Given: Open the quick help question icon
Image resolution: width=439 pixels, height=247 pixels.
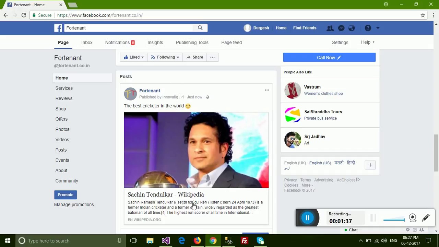Looking at the screenshot, I should [368, 28].
